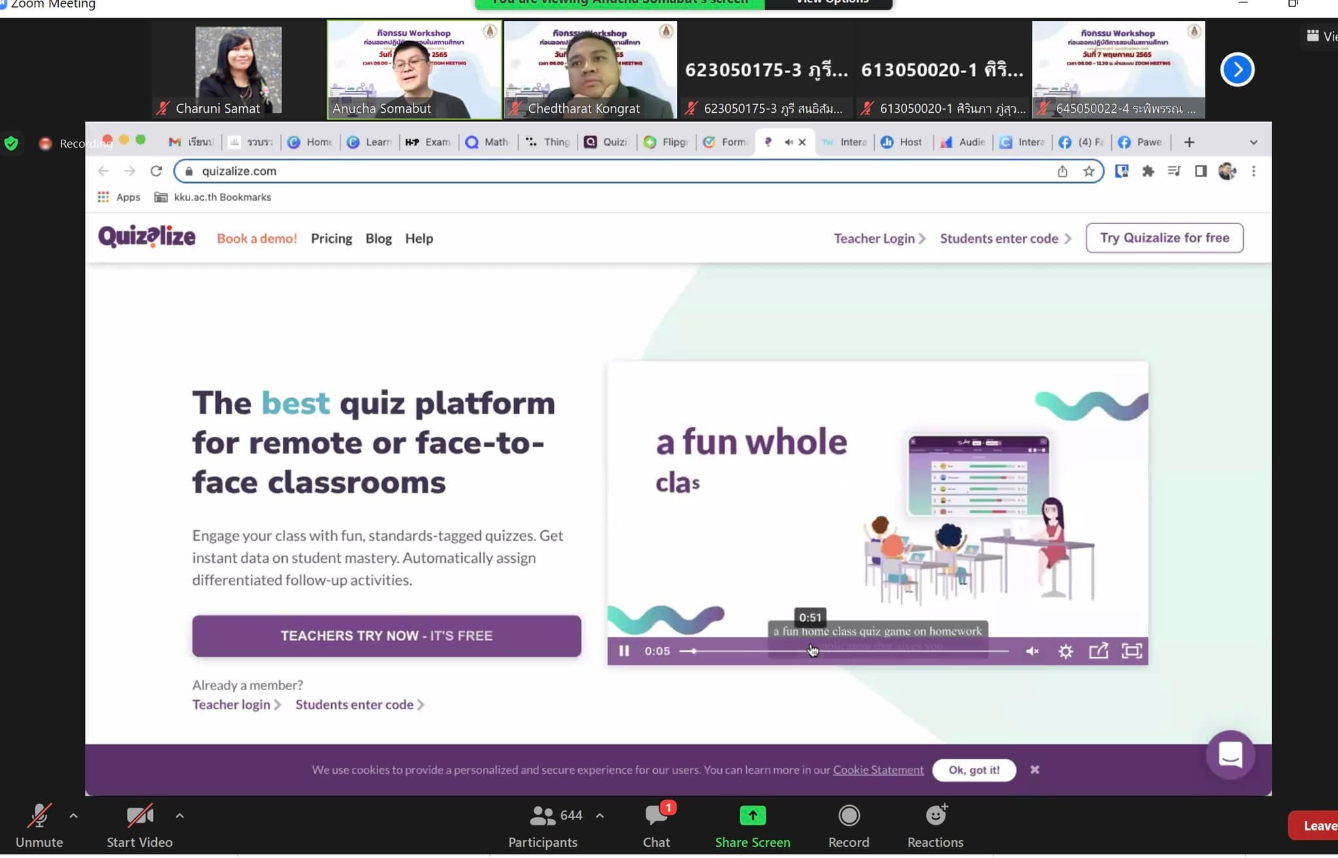Toggle Unmute microphone in Zoom
The height and width of the screenshot is (858, 1338).
[39, 825]
